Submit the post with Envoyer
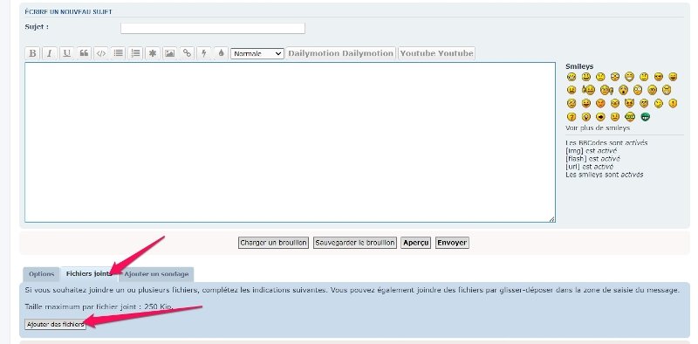Image resolution: width=698 pixels, height=344 pixels. pos(452,243)
